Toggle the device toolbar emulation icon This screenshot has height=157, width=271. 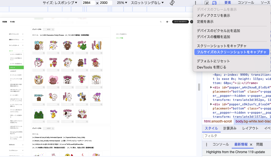point(214,3)
